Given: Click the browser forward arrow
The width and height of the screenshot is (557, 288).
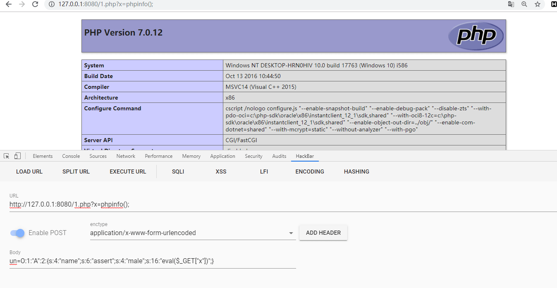Looking at the screenshot, I should click(22, 5).
